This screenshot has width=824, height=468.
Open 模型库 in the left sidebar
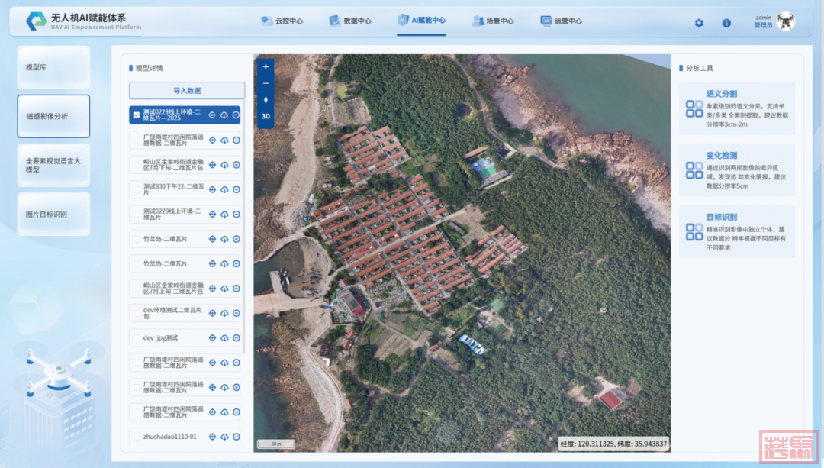click(x=53, y=67)
